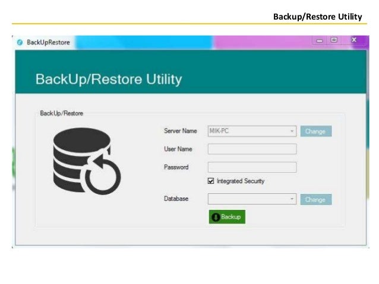Focus the Password input field
The height and width of the screenshot is (284, 379).
tap(252, 167)
